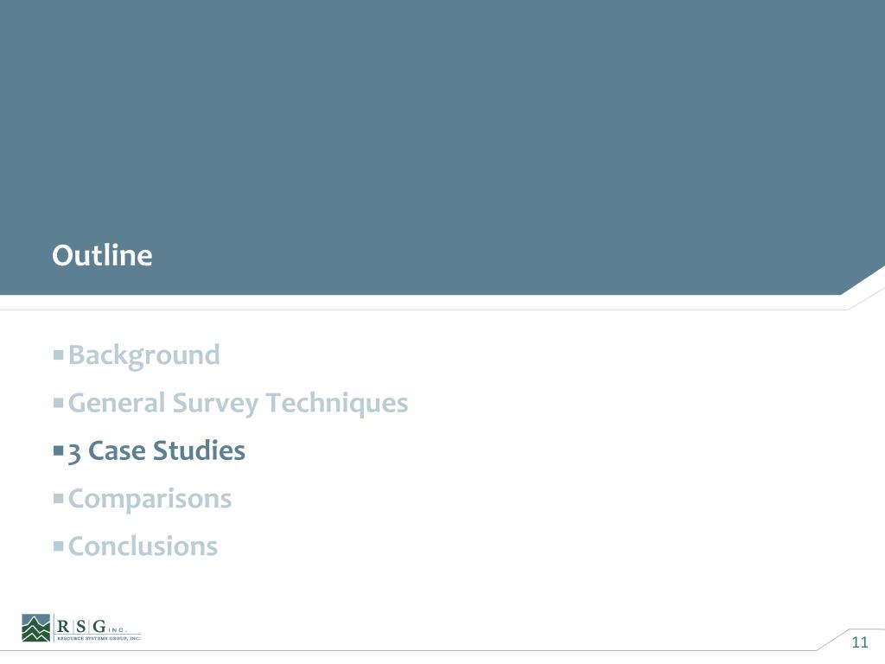The image size is (885, 664).
Task: Click the bullet marker beside Conclusions
Action: point(58,546)
